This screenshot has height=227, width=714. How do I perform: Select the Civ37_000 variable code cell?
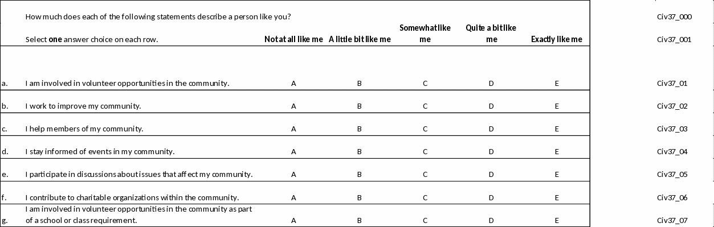point(674,16)
